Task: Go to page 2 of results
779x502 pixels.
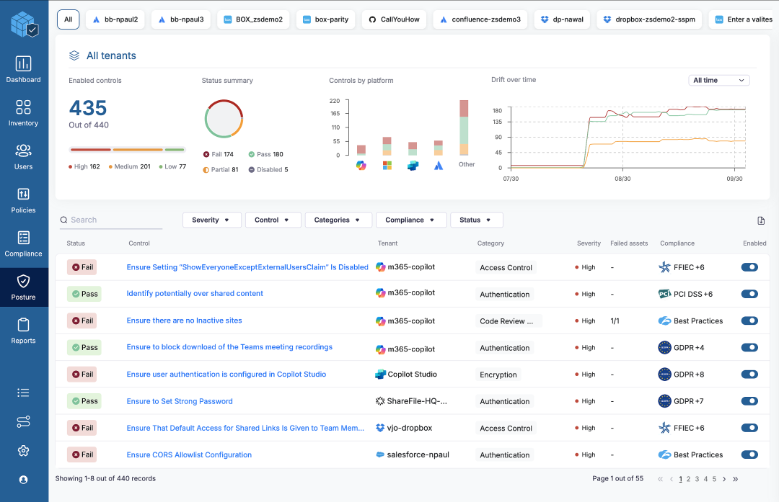Action: (689, 479)
